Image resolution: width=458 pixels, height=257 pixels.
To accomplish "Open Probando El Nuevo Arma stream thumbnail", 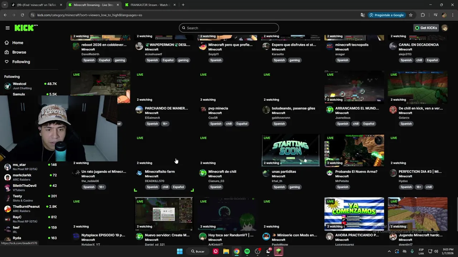I will 354,150.
